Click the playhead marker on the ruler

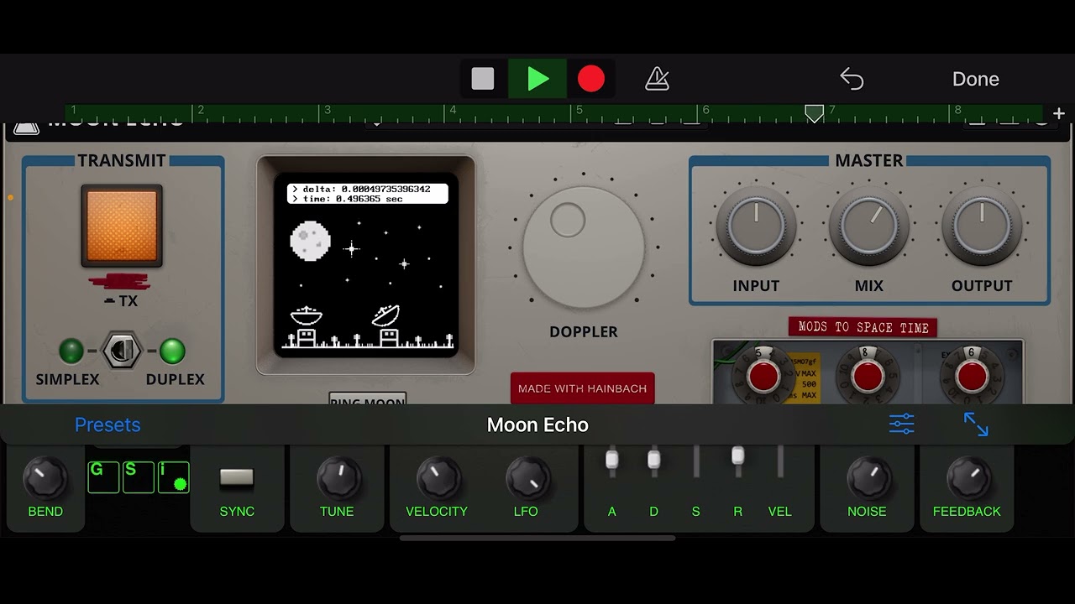814,113
